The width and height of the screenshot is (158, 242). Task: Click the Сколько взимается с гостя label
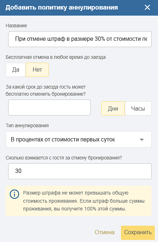63,158
